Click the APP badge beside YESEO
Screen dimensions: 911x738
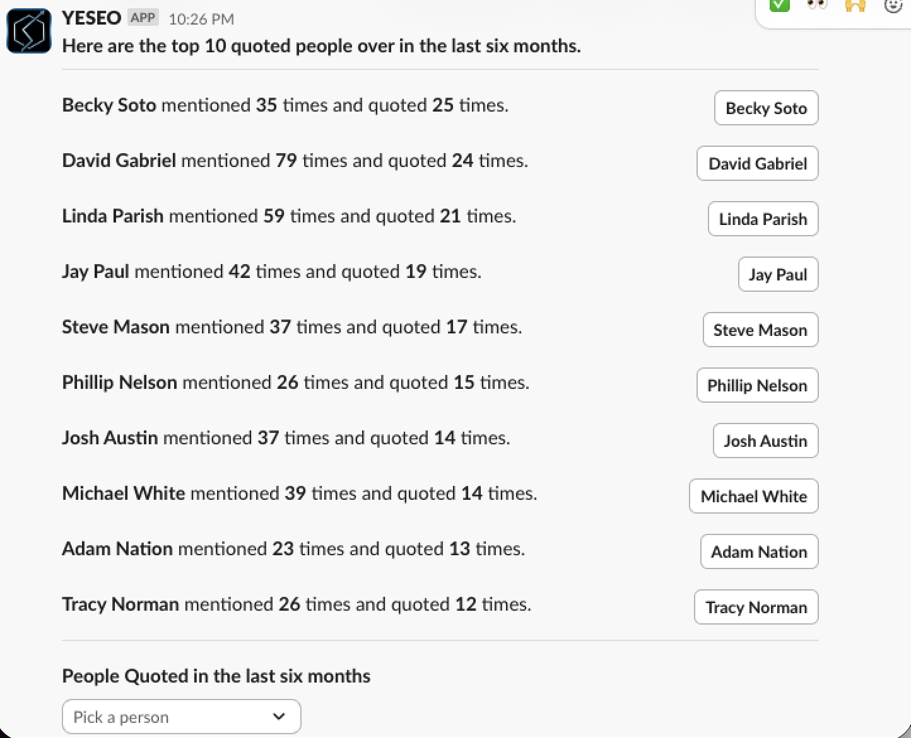click(x=143, y=18)
